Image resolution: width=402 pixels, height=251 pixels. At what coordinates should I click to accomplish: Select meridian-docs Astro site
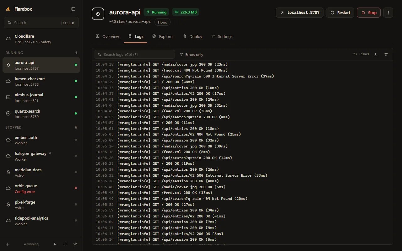pyautogui.click(x=41, y=172)
